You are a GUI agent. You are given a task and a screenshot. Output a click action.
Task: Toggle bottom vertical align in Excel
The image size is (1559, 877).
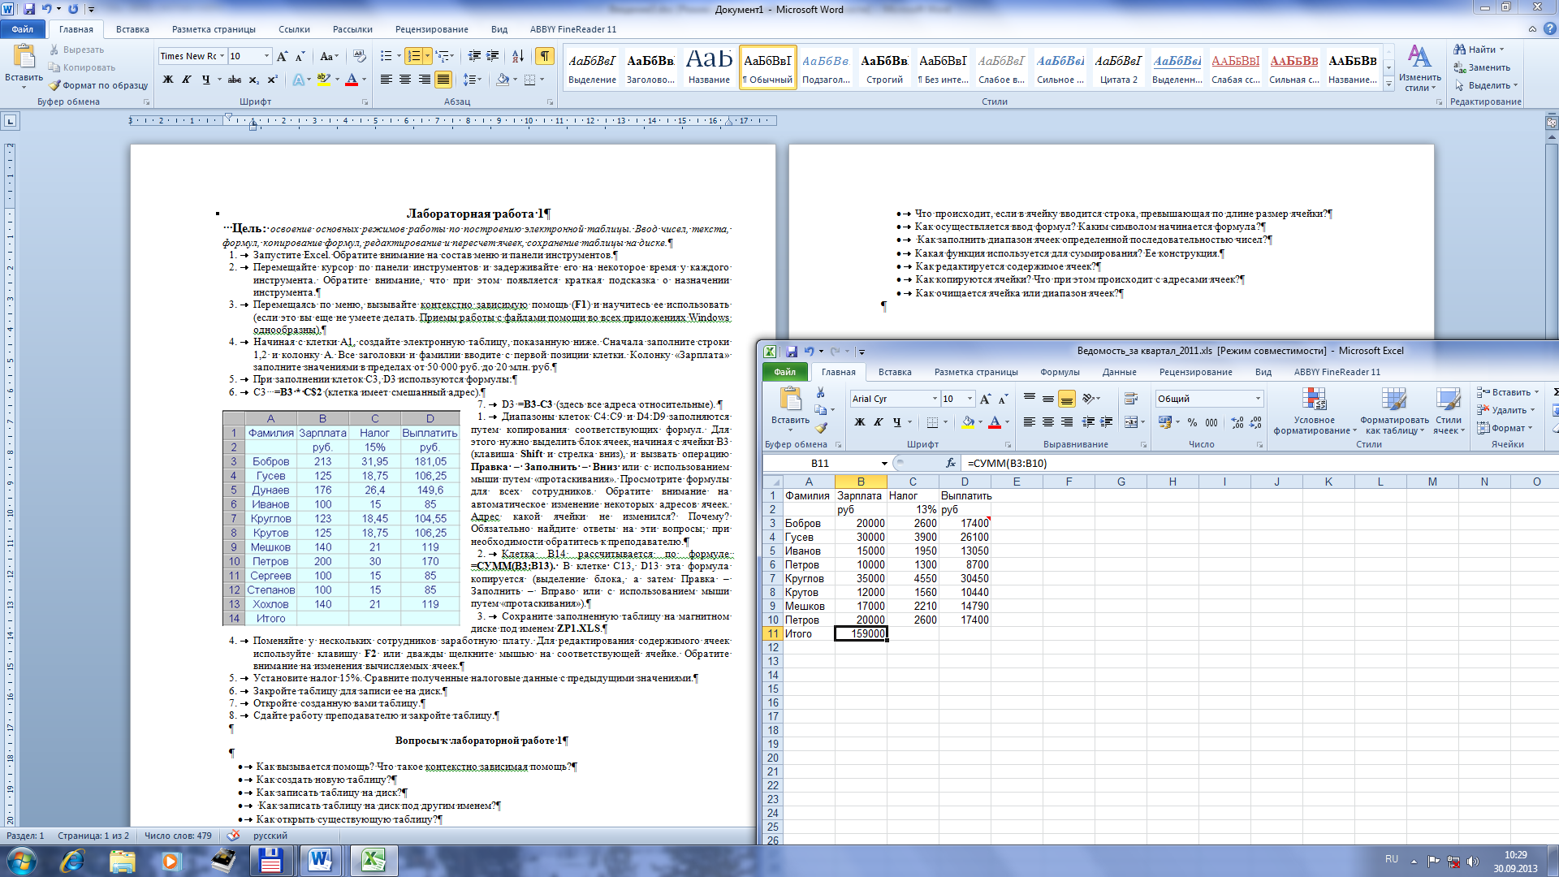(1067, 399)
